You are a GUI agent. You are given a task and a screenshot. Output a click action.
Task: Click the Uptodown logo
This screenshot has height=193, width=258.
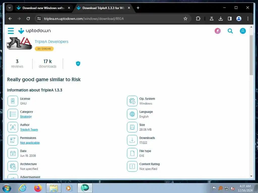pyautogui.click(x=34, y=31)
